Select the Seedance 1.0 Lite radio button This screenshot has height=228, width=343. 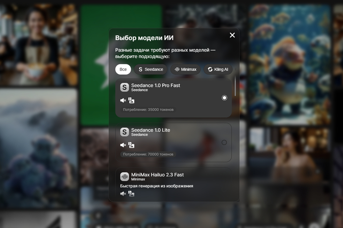[224, 143]
